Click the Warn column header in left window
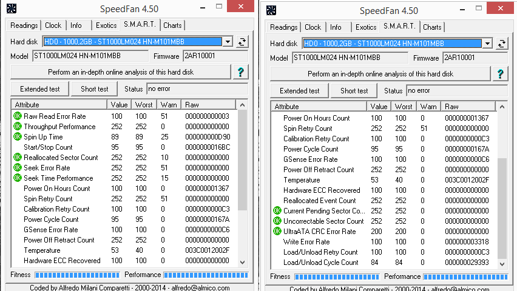This screenshot has height=291, width=517. click(x=169, y=105)
